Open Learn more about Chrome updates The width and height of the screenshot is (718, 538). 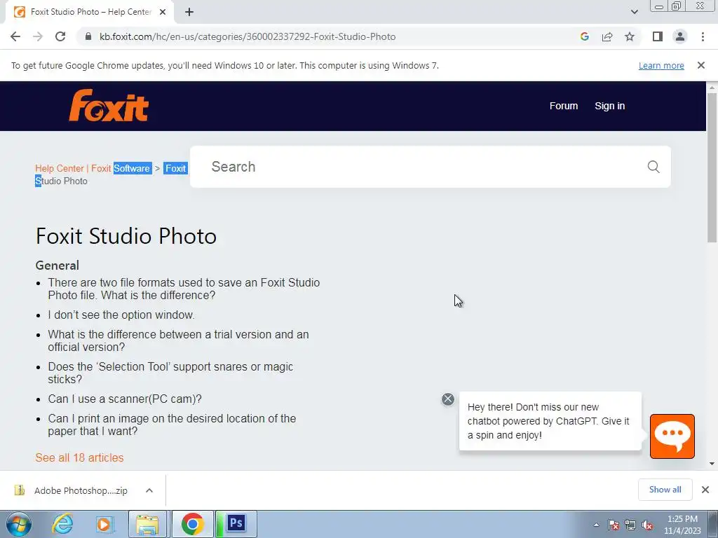[x=661, y=65]
